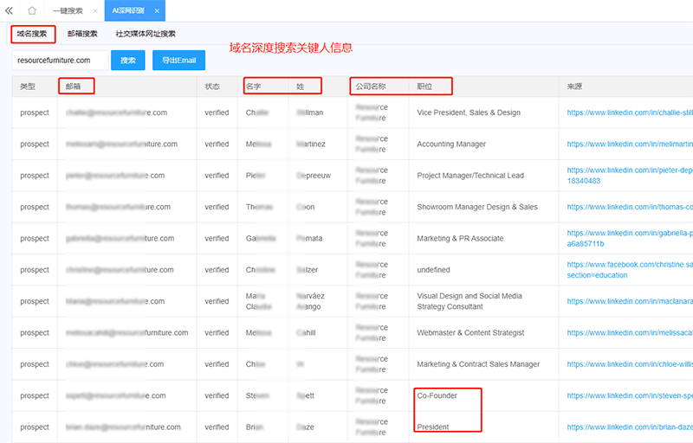Open LinkedIn link for the Co-Founder row
693x443 pixels.
(630, 396)
